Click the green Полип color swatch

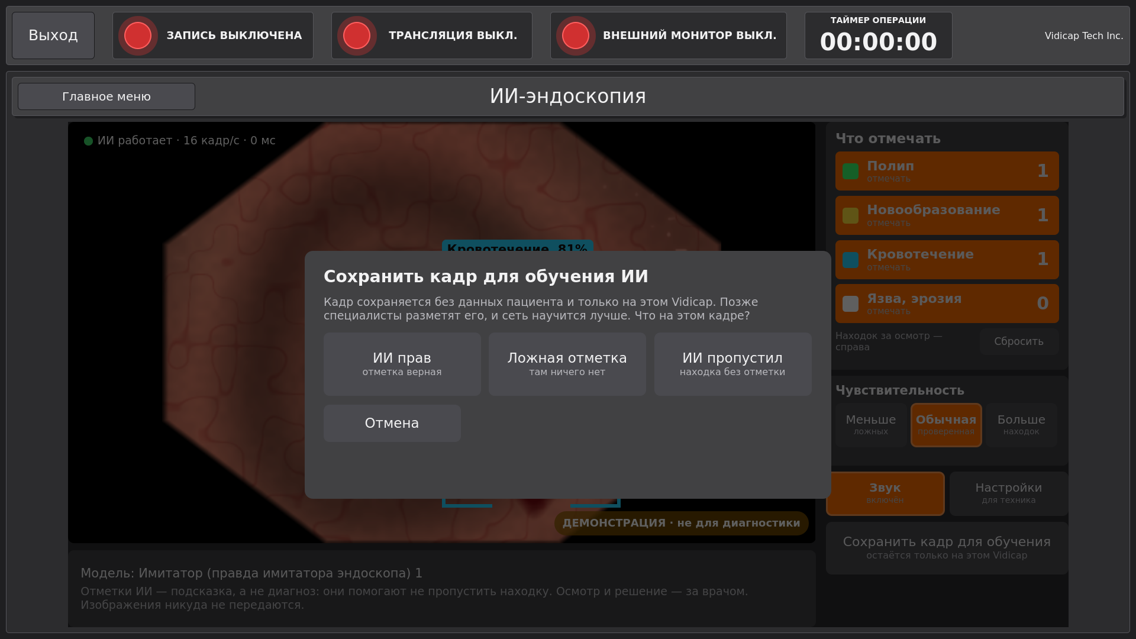pos(850,171)
